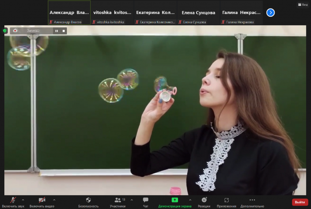This screenshot has height=209, width=311.
Task: Click muted mic icon beside Елена Сунцова label
Action: [x=180, y=22]
